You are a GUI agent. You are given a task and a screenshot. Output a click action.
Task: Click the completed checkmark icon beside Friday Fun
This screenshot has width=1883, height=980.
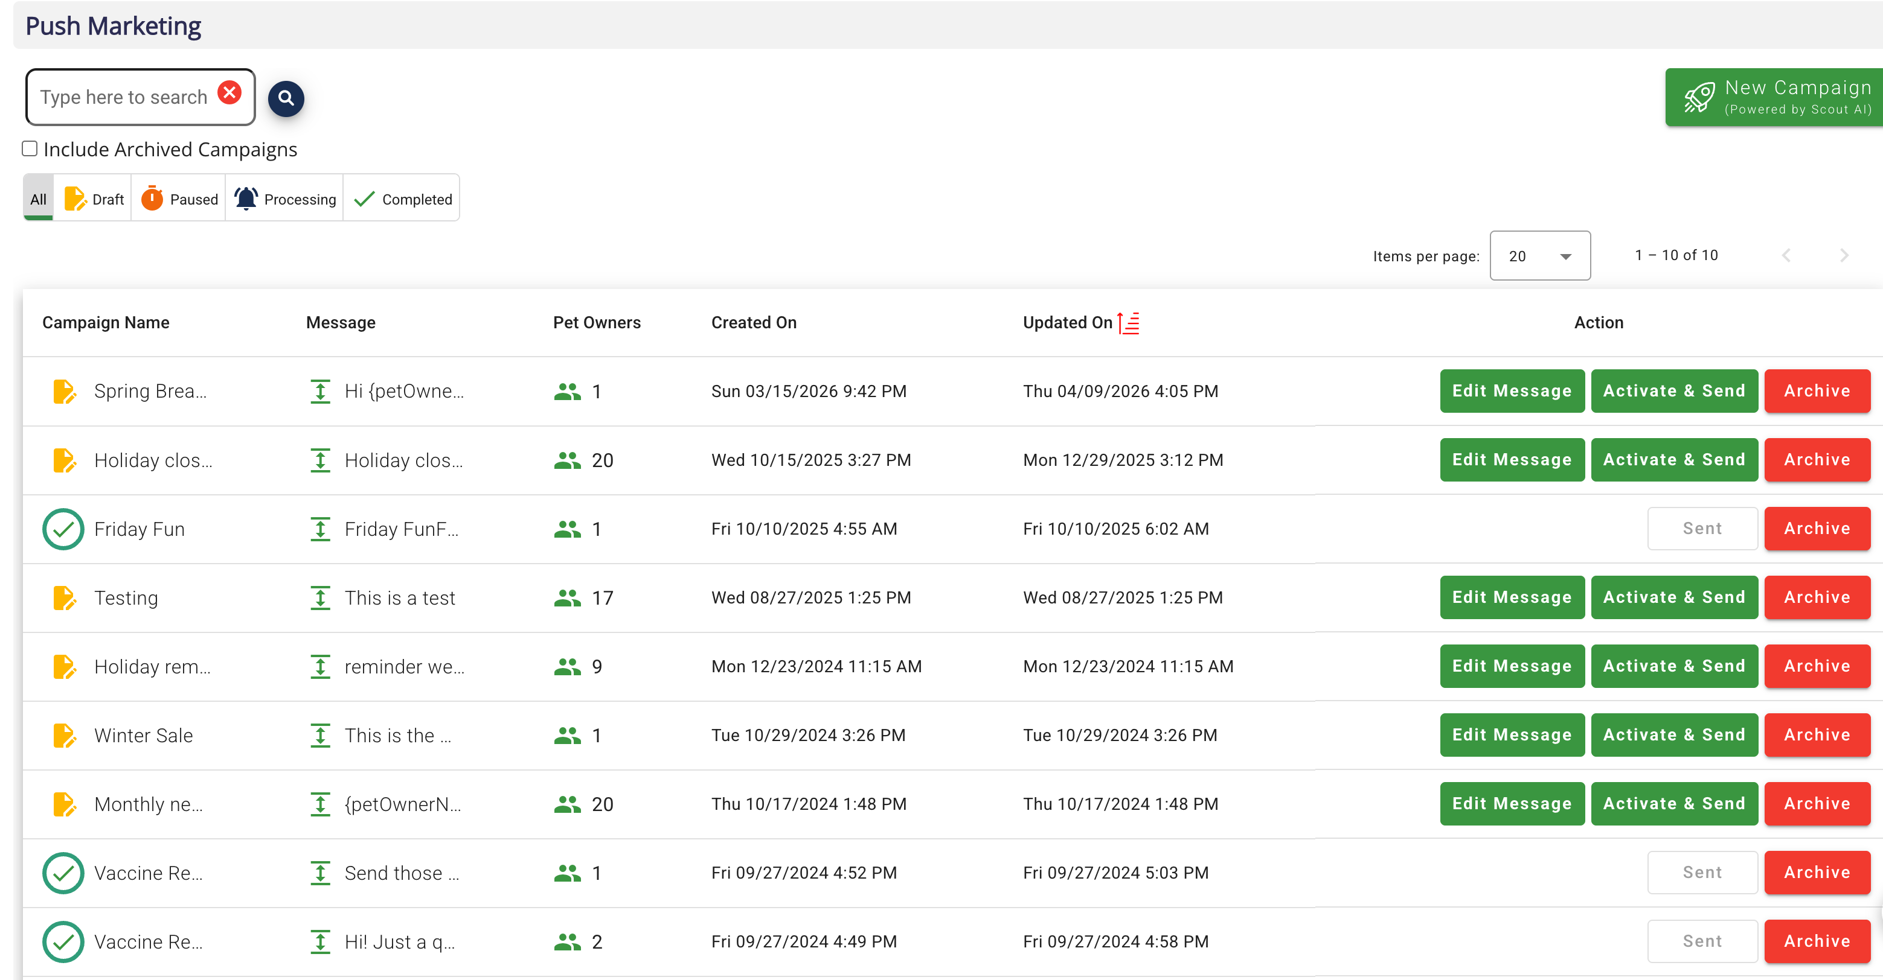pyautogui.click(x=63, y=529)
